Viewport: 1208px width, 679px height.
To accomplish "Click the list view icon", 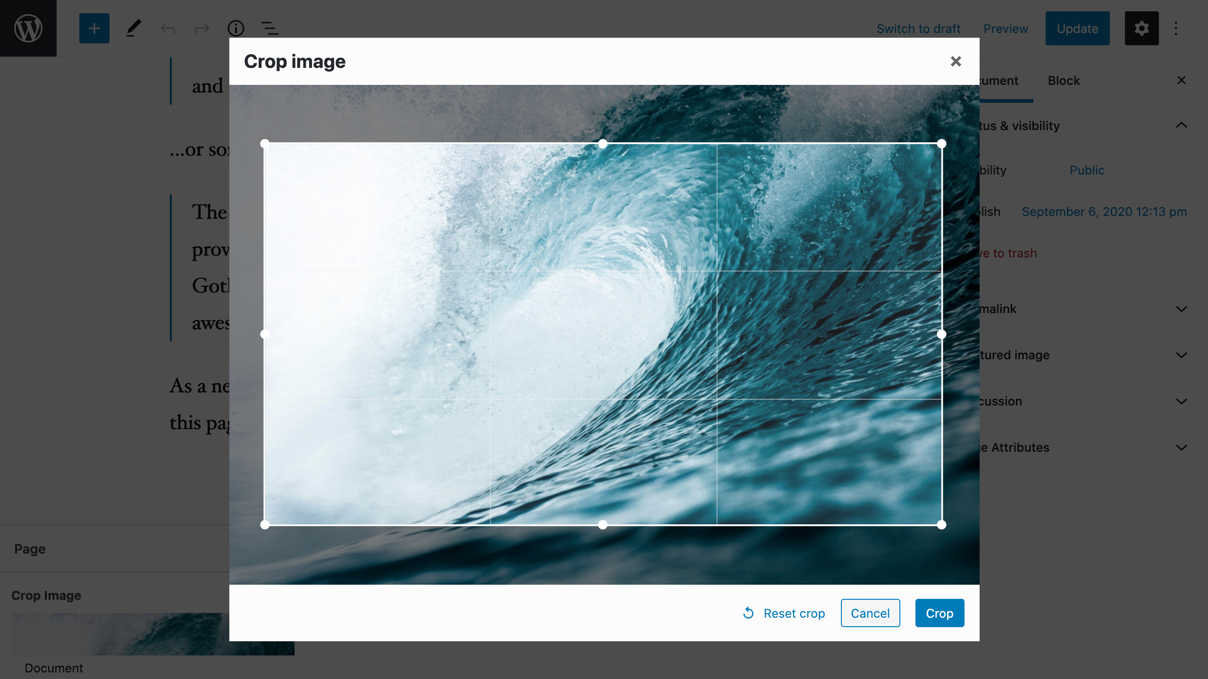I will tap(269, 27).
